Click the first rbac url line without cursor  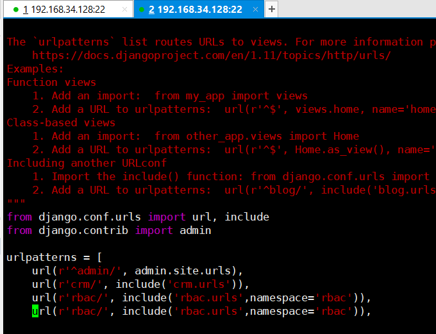point(202,298)
